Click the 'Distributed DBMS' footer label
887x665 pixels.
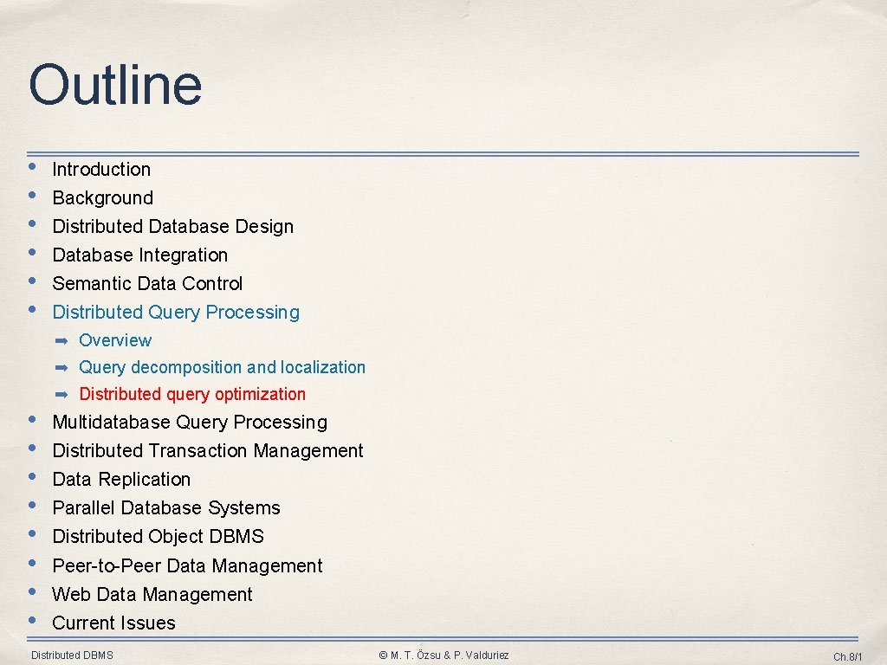(x=72, y=655)
